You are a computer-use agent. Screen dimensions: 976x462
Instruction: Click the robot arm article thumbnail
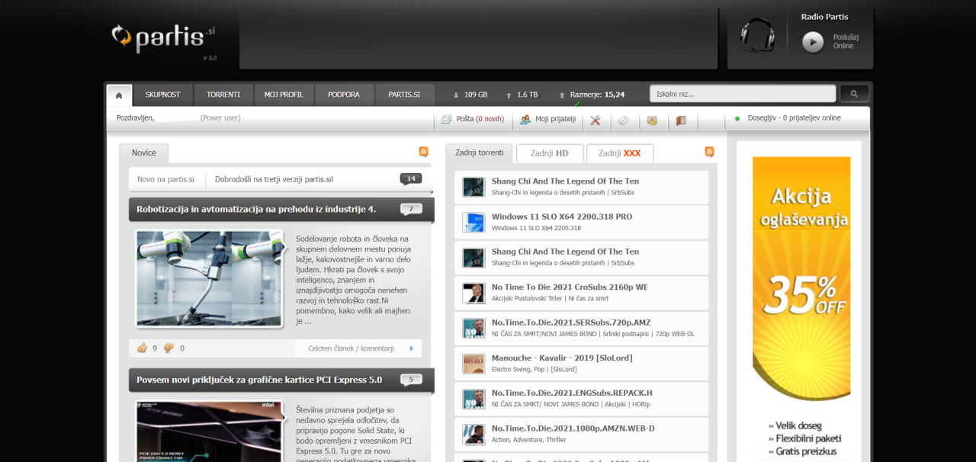pyautogui.click(x=209, y=278)
